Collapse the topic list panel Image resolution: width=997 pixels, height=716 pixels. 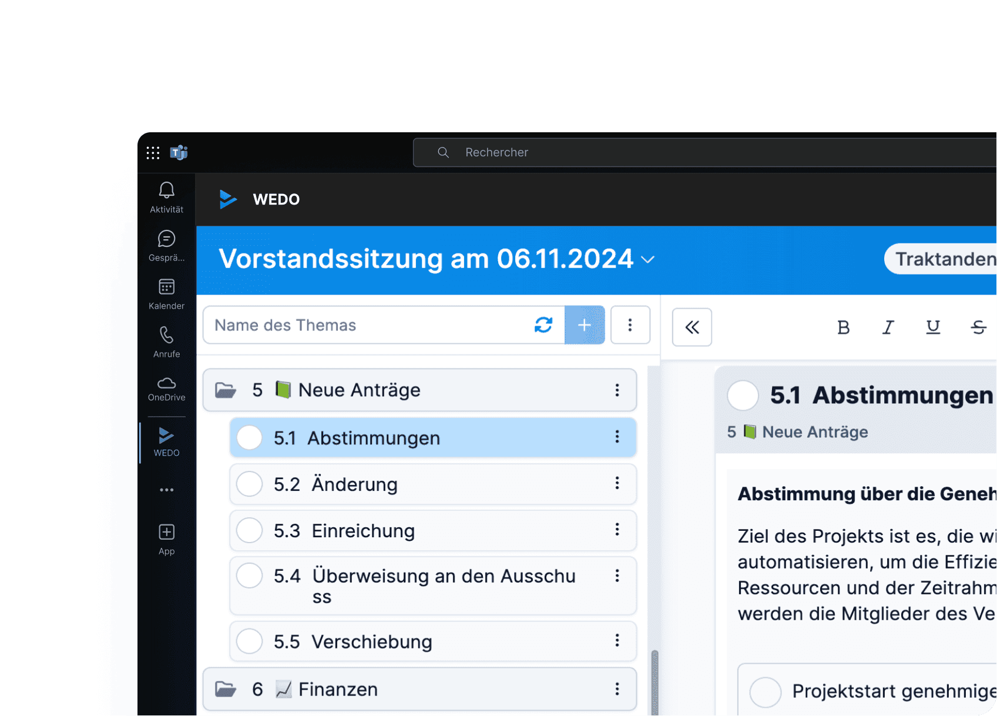pos(691,327)
